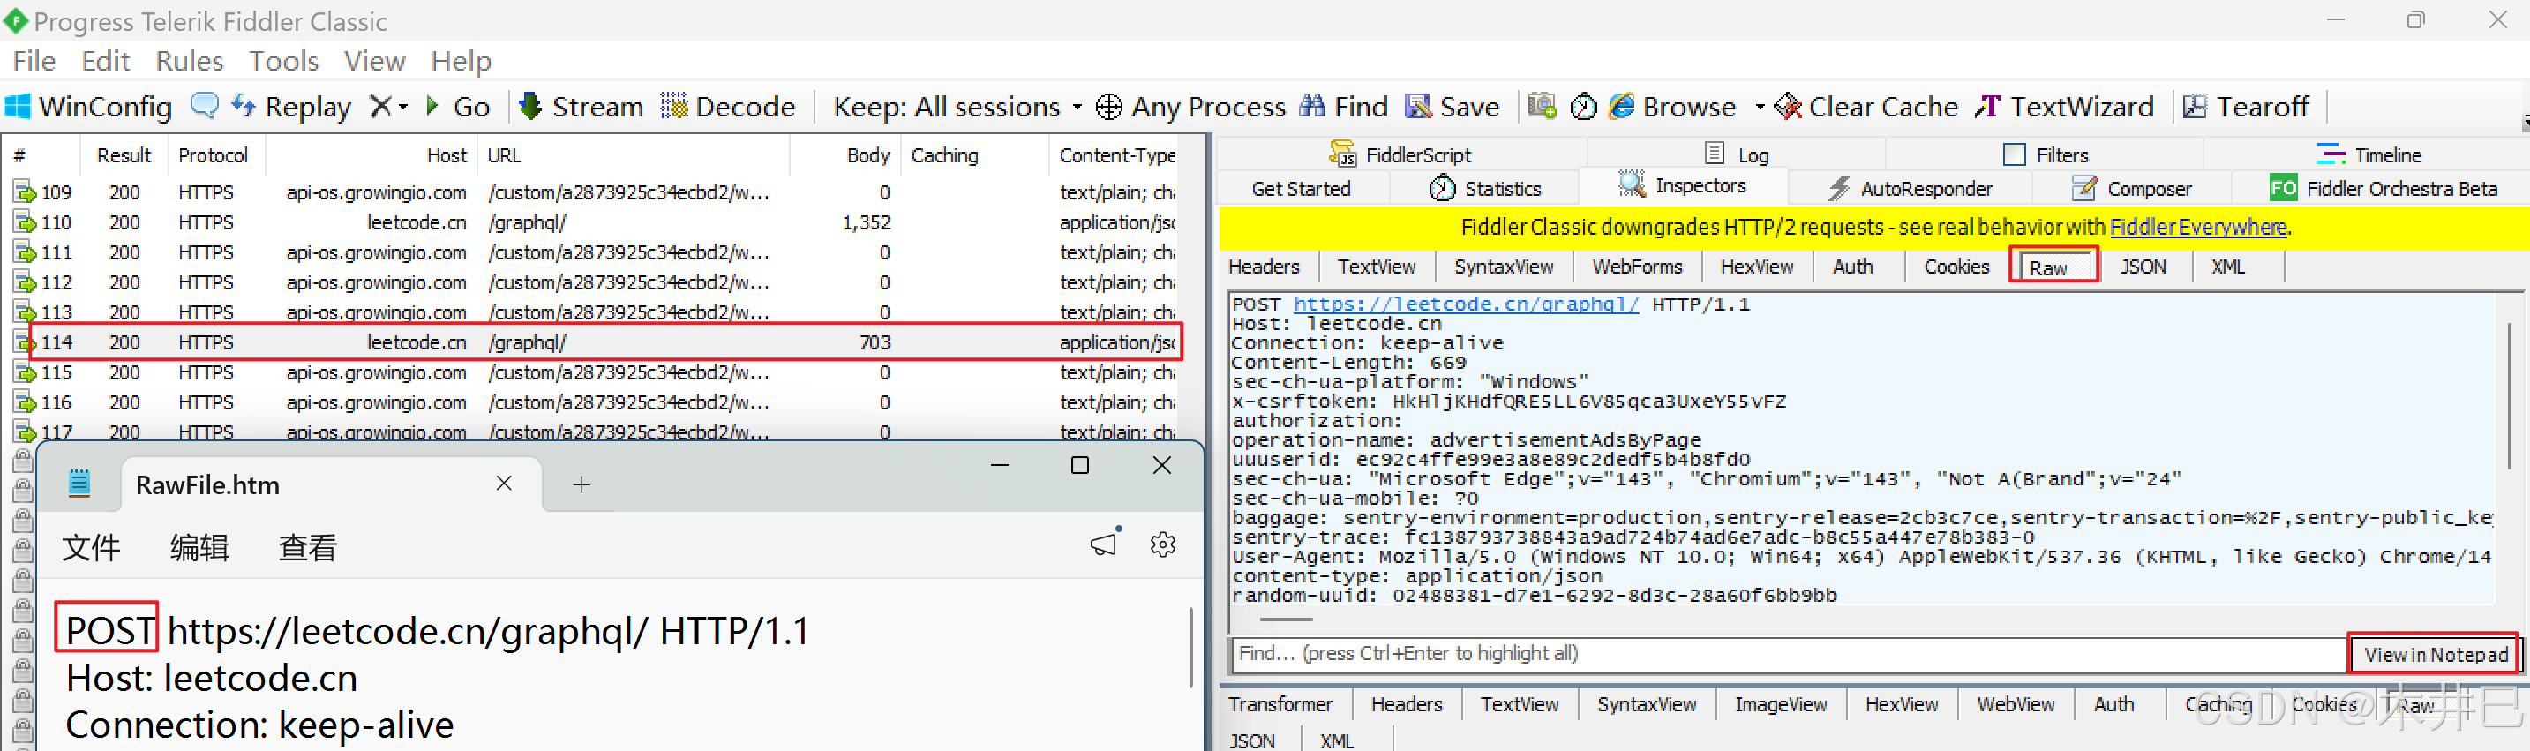Viewport: 2530px width, 751px height.
Task: Open the Help menu
Action: coord(461,61)
